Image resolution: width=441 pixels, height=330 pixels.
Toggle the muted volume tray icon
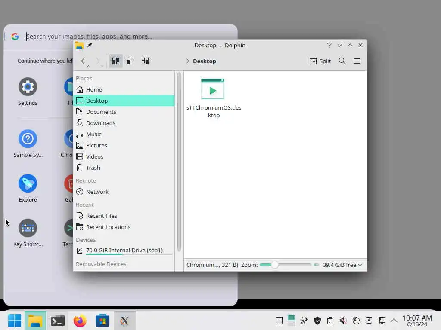(x=343, y=321)
